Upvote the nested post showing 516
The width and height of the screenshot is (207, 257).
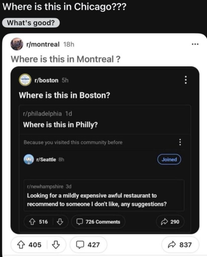click(32, 222)
